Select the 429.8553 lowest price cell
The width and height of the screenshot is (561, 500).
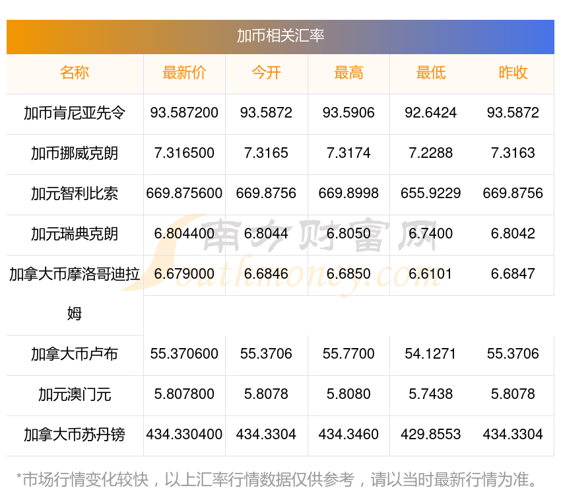431,435
